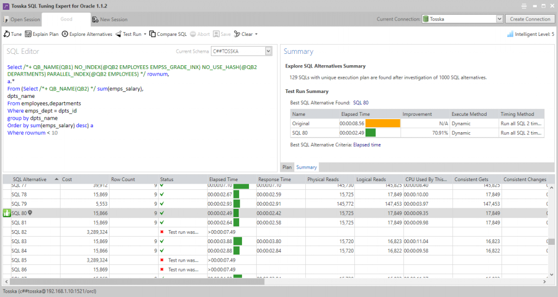Viewport: 558px width, 297px height.
Task: Click cost value 3,289,324 for SQL 82
Action: [97, 232]
